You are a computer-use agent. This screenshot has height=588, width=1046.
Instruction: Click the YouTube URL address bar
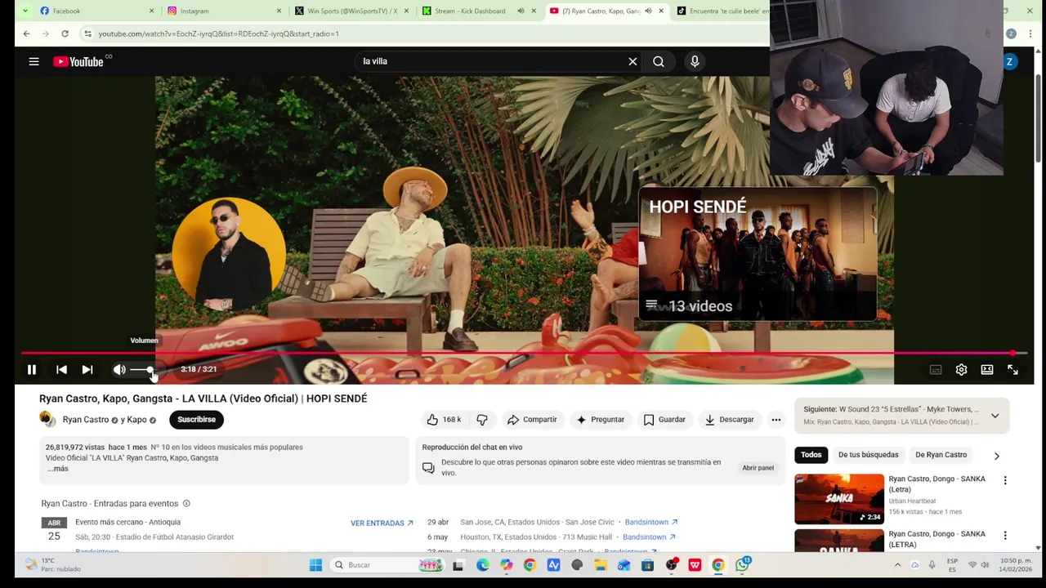tap(425, 33)
